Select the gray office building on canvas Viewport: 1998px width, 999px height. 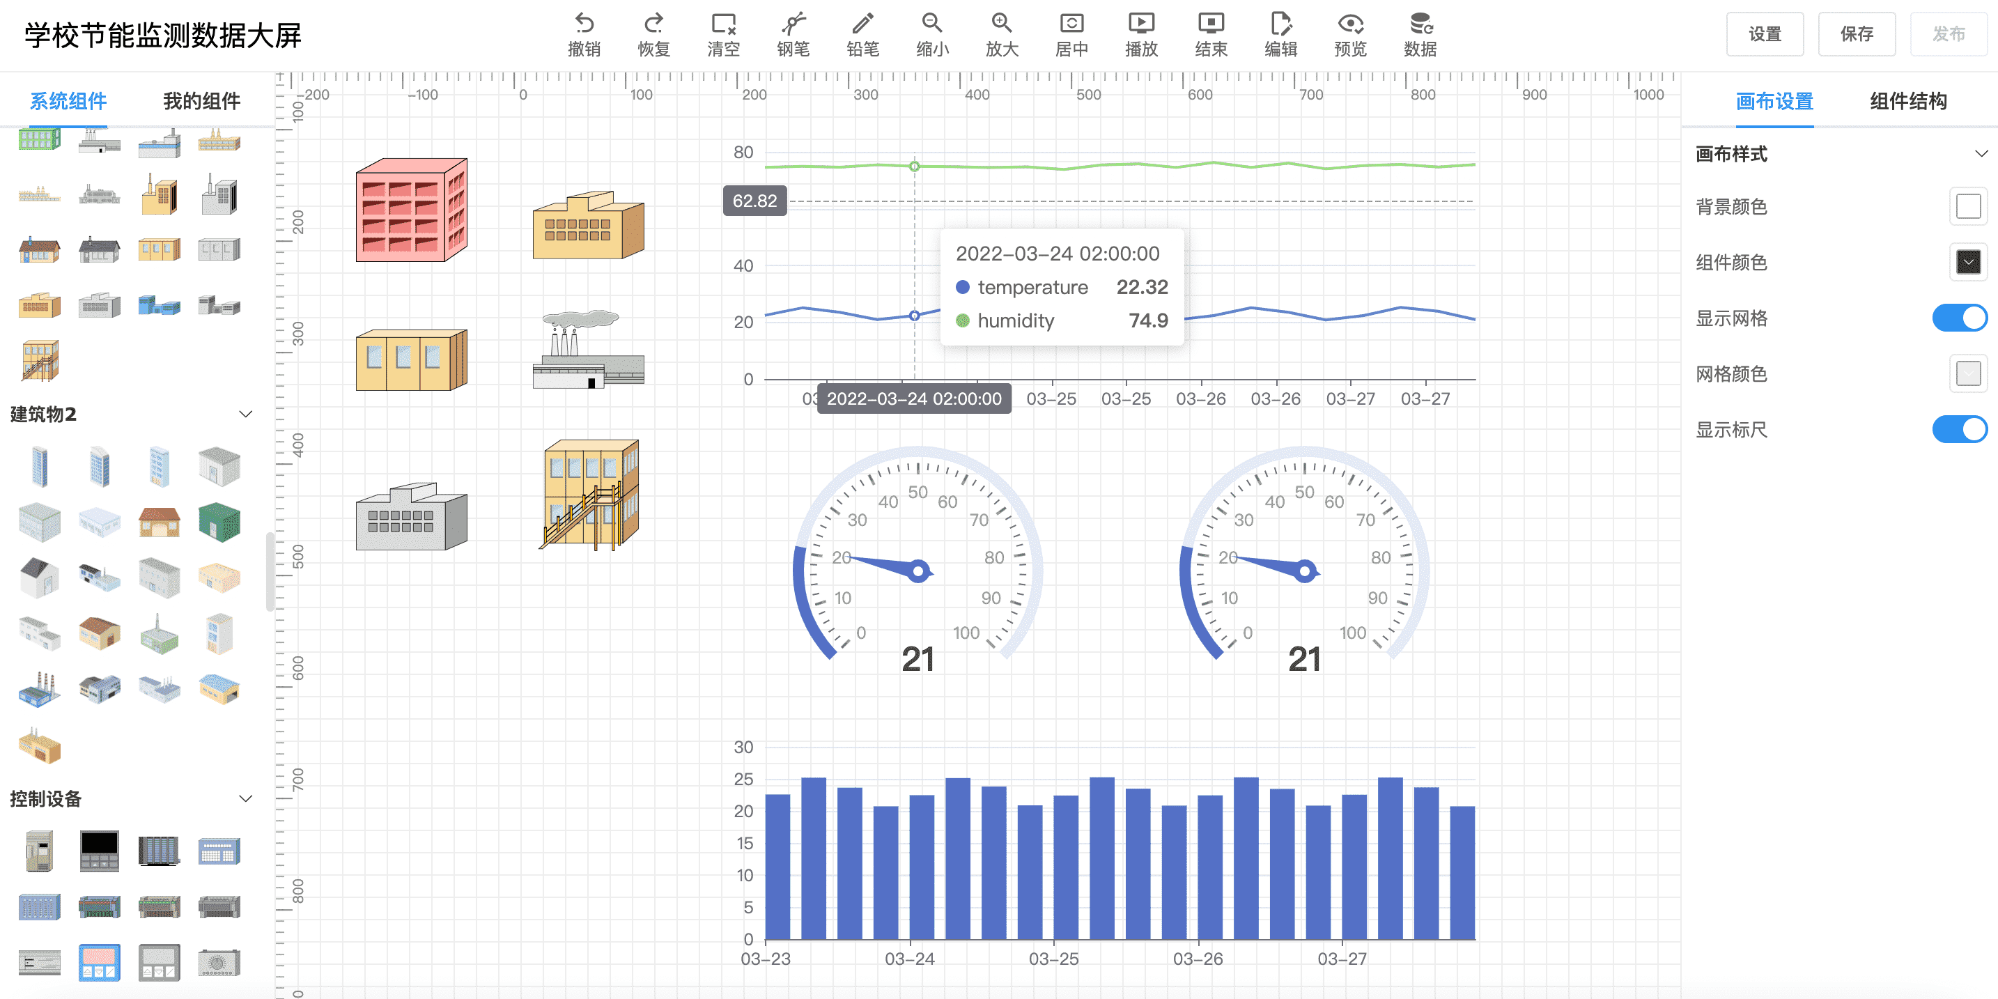tap(412, 516)
